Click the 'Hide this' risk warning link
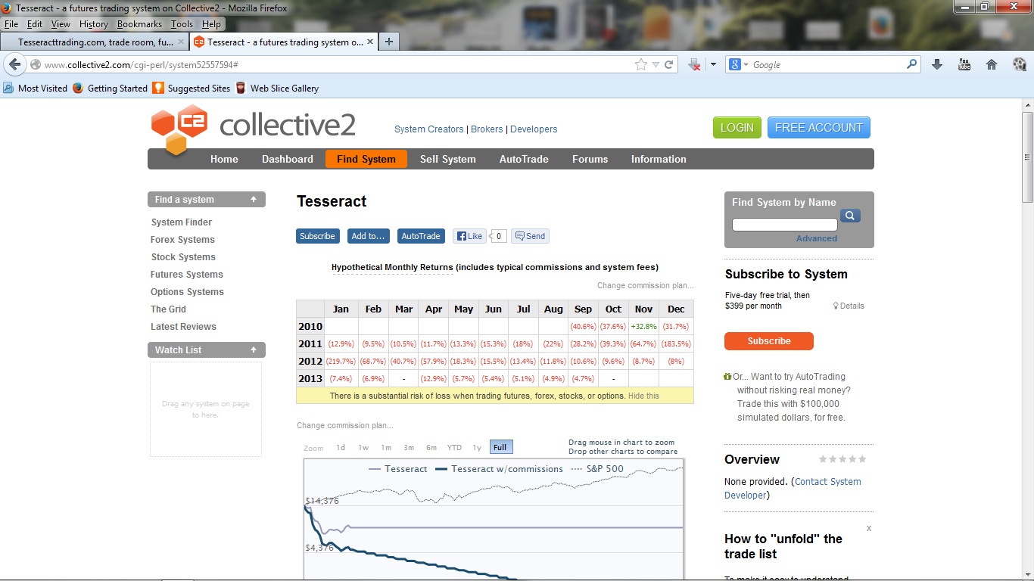1034x581 pixels. [x=643, y=396]
